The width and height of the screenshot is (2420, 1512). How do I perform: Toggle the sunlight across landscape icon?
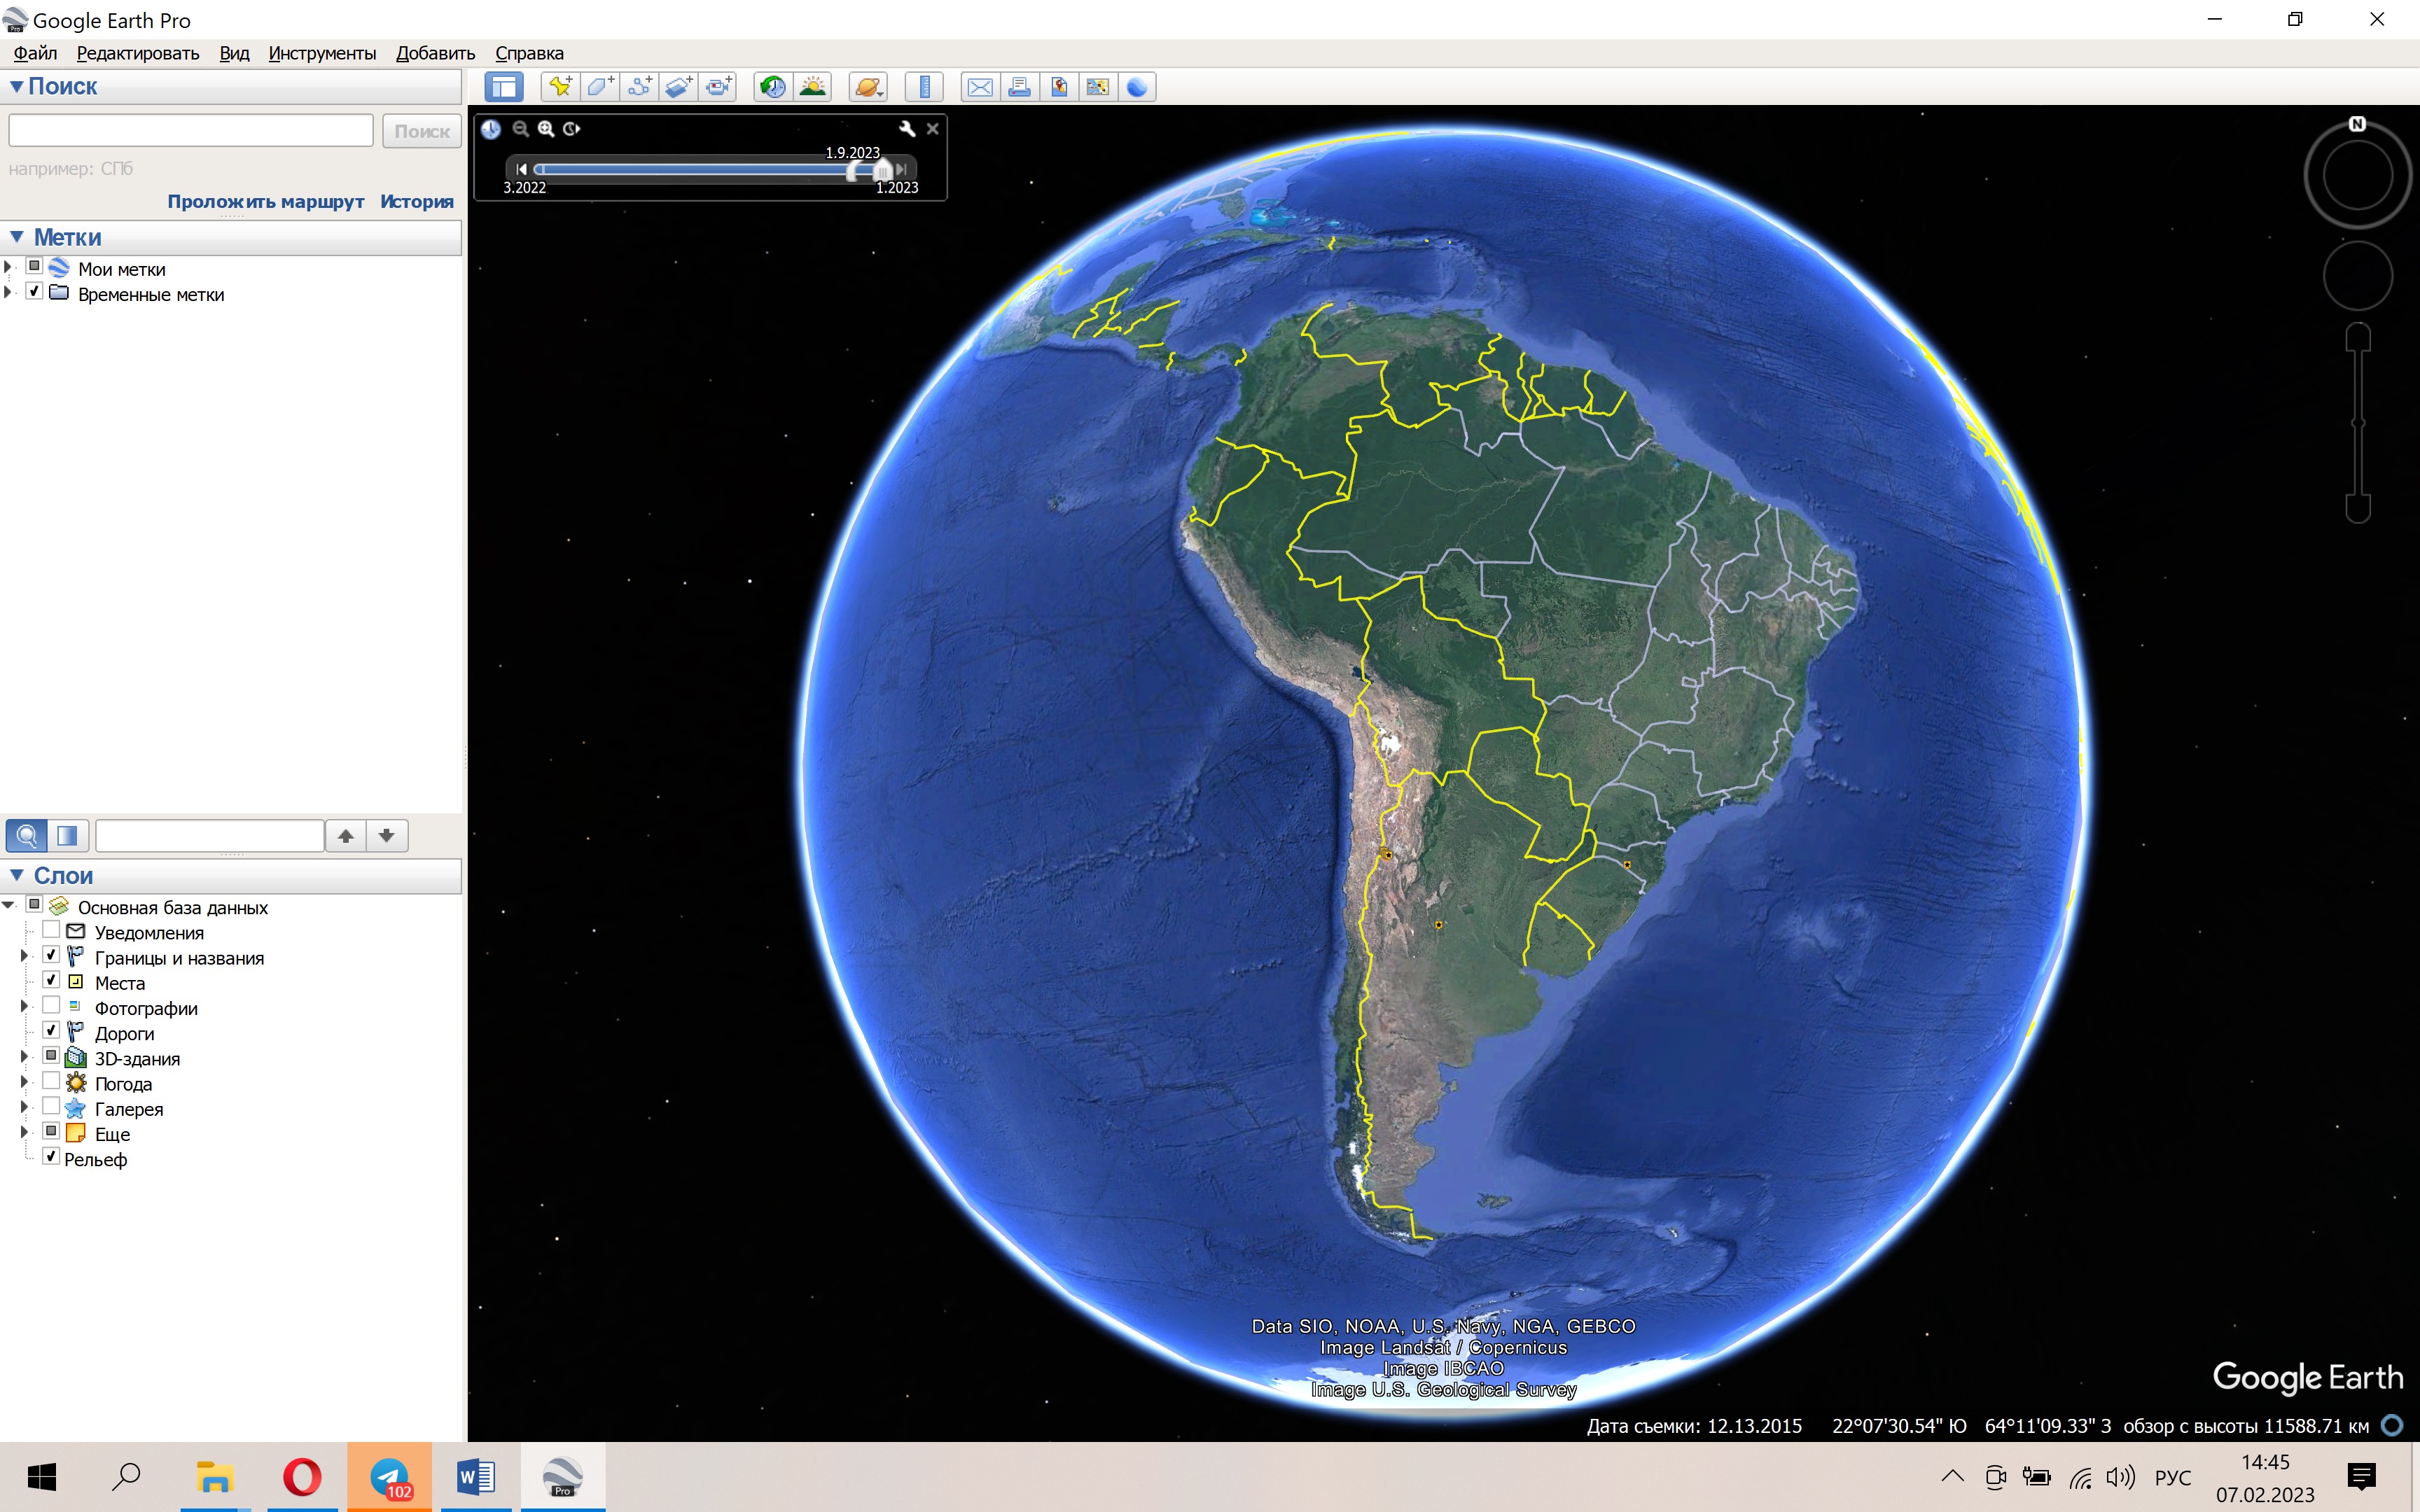coord(813,87)
